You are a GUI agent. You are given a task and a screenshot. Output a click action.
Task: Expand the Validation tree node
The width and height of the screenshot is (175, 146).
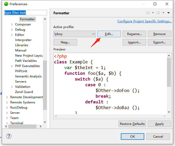pyautogui.click(x=12, y=87)
